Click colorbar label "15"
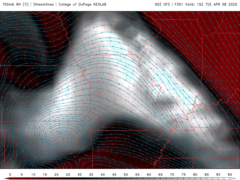The width and height of the screenshot is (240, 180). tap(45, 175)
